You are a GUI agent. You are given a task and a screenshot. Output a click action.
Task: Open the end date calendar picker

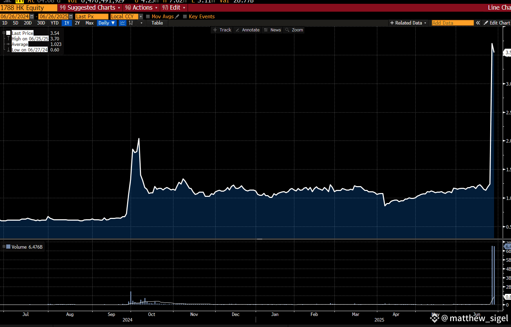(71, 17)
